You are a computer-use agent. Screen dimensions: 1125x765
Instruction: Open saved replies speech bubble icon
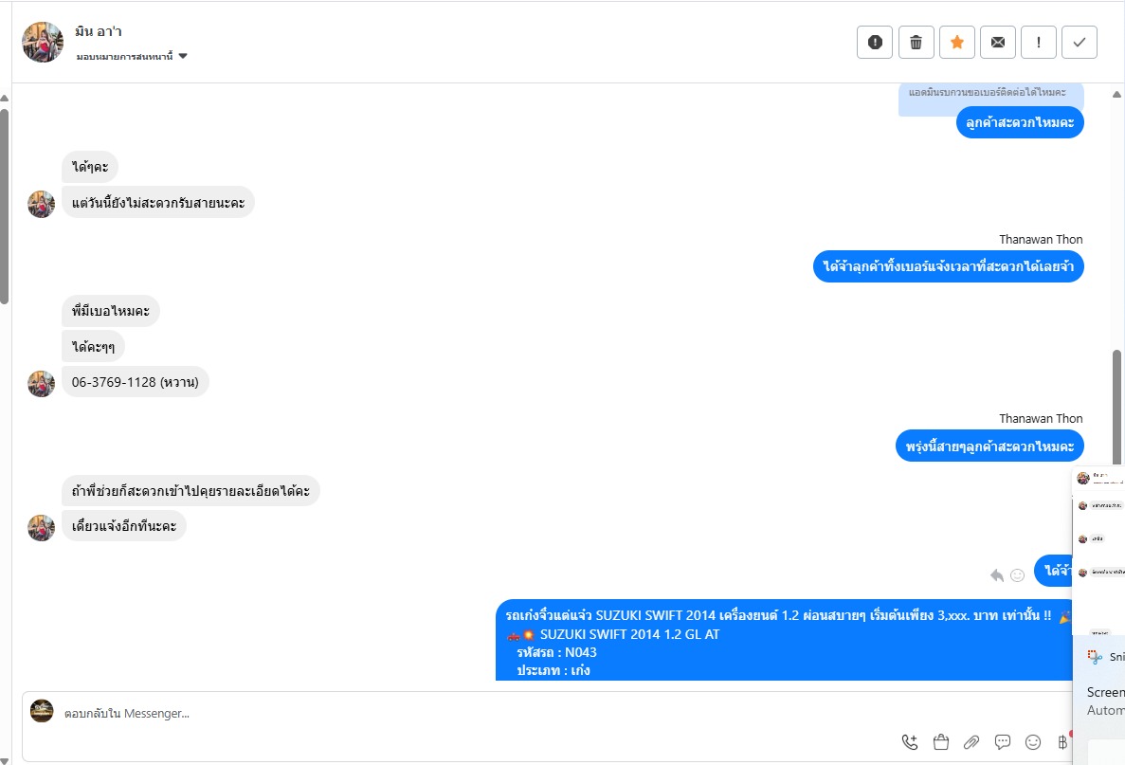[x=1003, y=742]
